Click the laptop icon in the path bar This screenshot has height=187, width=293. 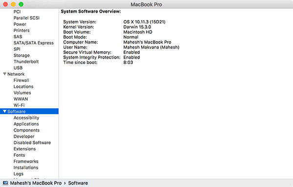pyautogui.click(x=5, y=183)
